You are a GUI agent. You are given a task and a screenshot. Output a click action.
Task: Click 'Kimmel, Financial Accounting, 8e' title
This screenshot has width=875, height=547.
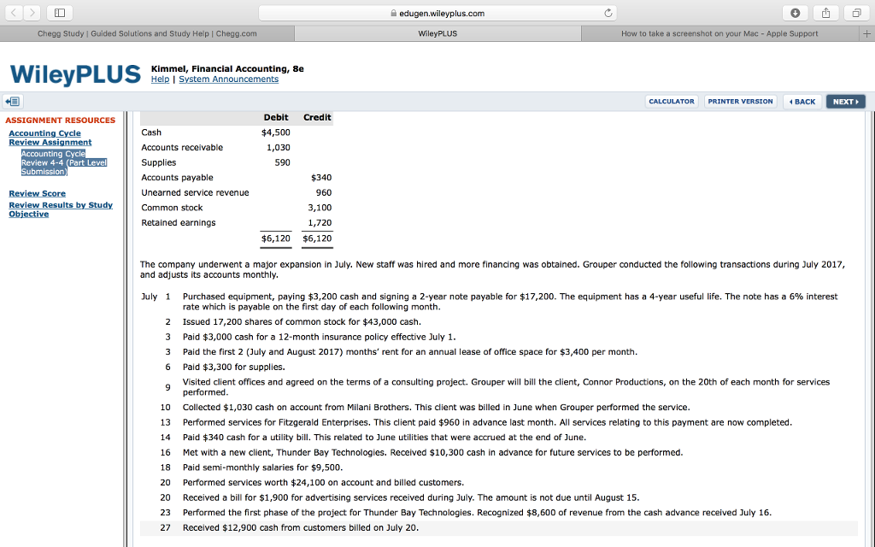point(227,68)
